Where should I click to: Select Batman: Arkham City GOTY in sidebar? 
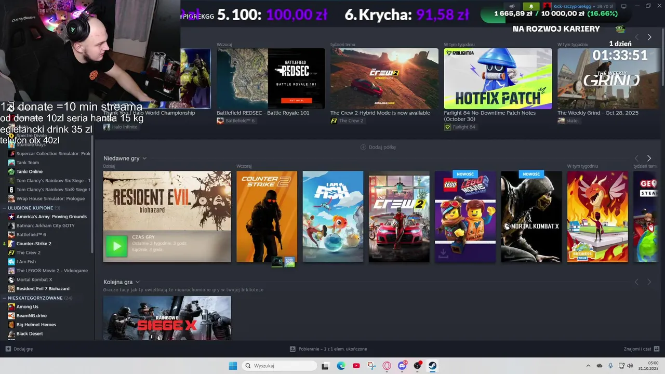(45, 225)
